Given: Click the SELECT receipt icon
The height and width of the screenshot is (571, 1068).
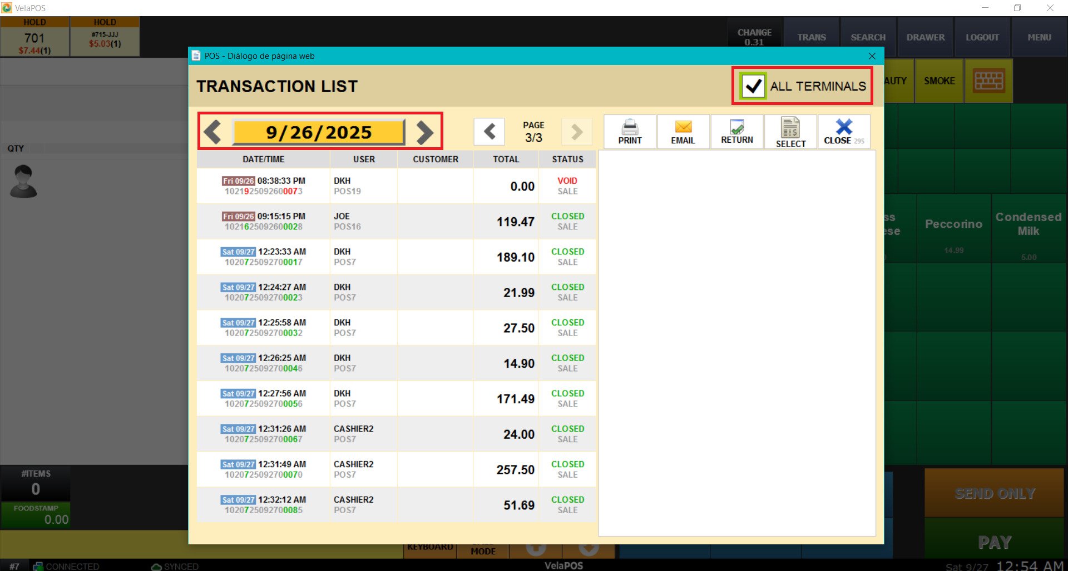Looking at the screenshot, I should point(790,128).
